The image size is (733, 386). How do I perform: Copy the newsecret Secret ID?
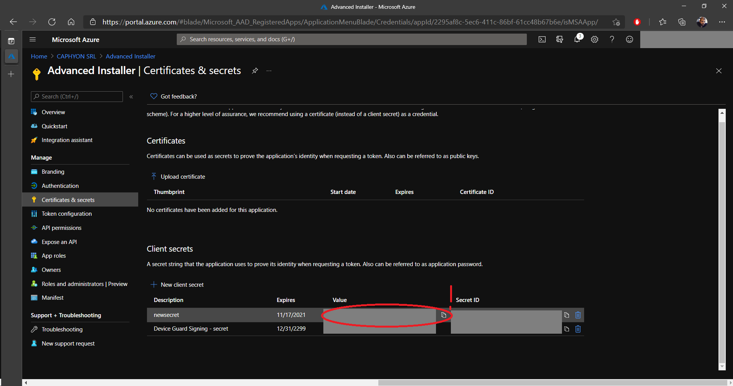tap(567, 315)
